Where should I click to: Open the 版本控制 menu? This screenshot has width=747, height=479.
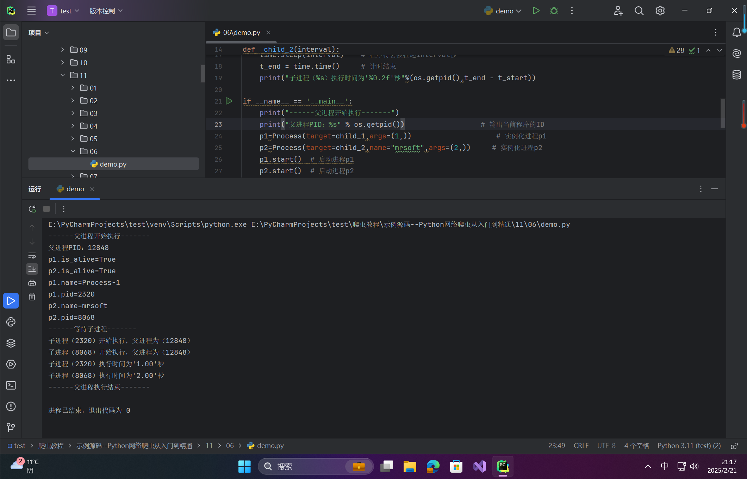point(106,11)
